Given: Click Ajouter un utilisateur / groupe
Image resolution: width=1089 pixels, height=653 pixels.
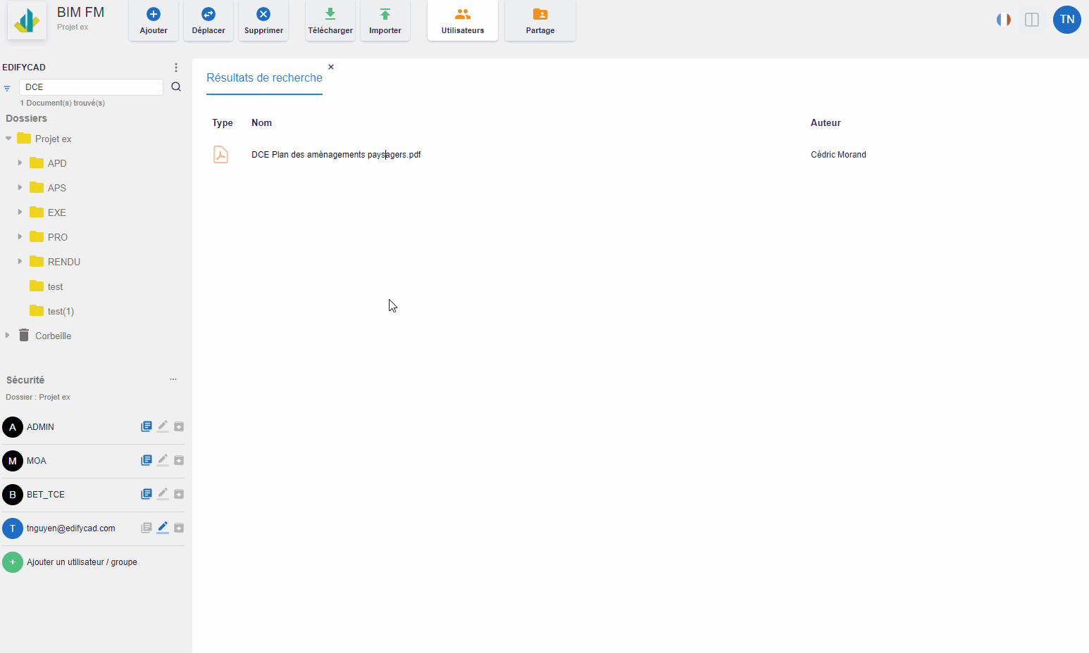Looking at the screenshot, I should (x=82, y=562).
